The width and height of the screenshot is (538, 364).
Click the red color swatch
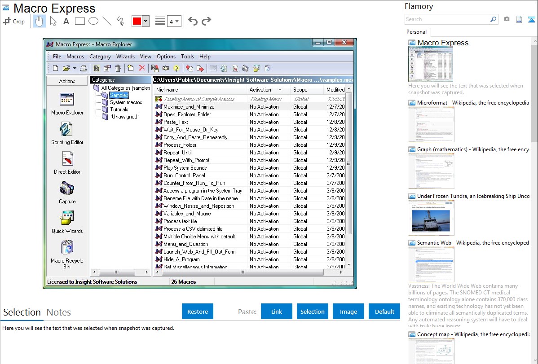137,21
